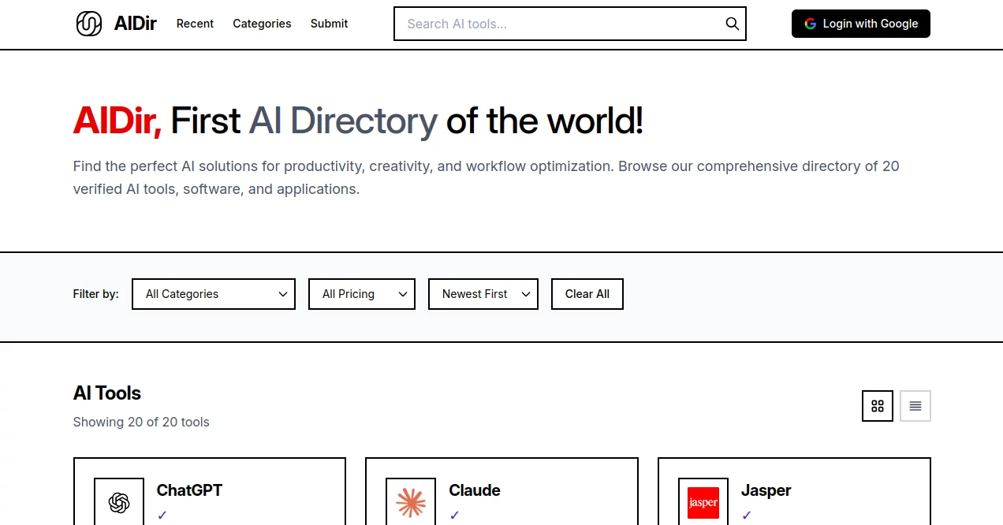Image resolution: width=1003 pixels, height=525 pixels.
Task: Click Login with Google button
Action: pyautogui.click(x=861, y=24)
